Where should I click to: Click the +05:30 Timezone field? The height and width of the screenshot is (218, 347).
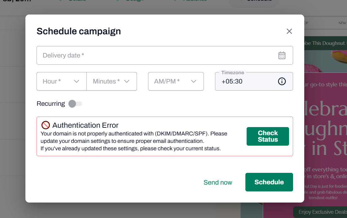coord(254,81)
